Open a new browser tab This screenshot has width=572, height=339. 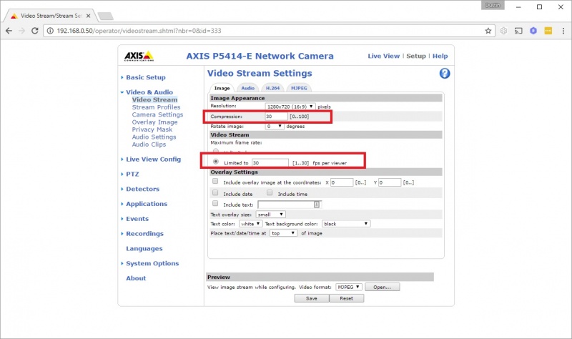pos(105,16)
